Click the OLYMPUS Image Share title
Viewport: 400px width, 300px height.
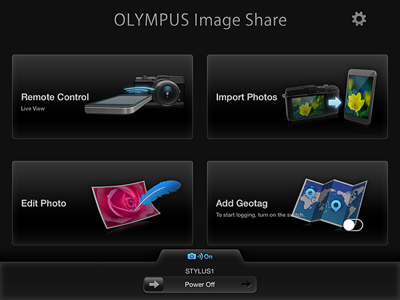[200, 20]
